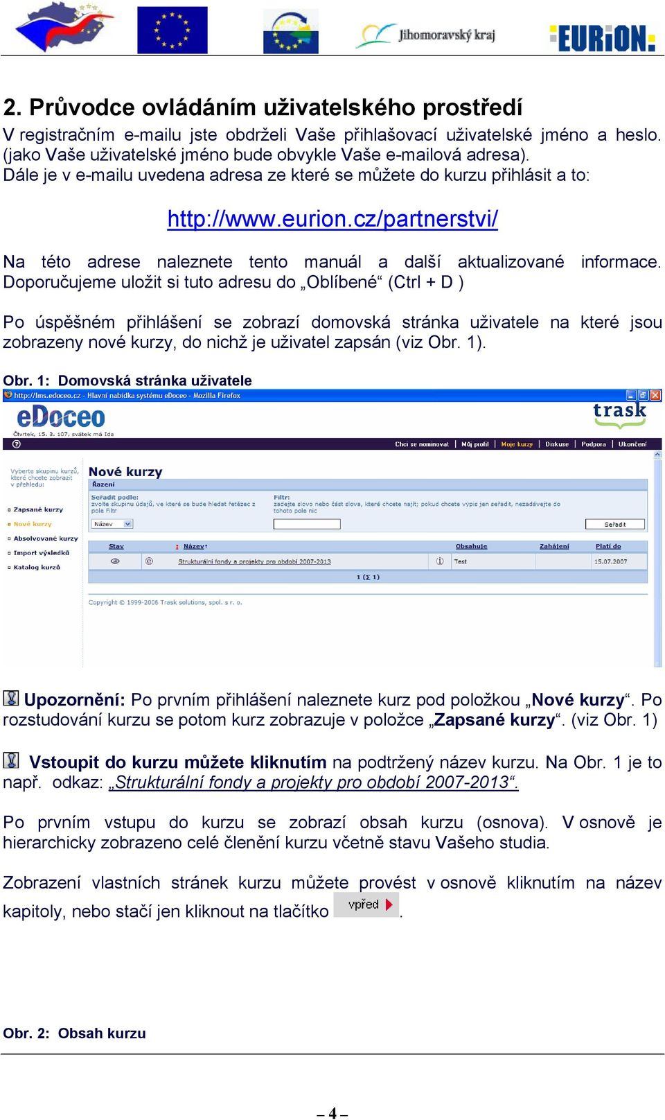
Task: Click the trask logo
Action: [619, 414]
